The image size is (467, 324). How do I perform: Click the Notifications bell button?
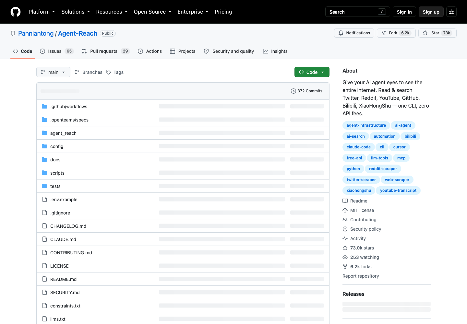pyautogui.click(x=354, y=33)
